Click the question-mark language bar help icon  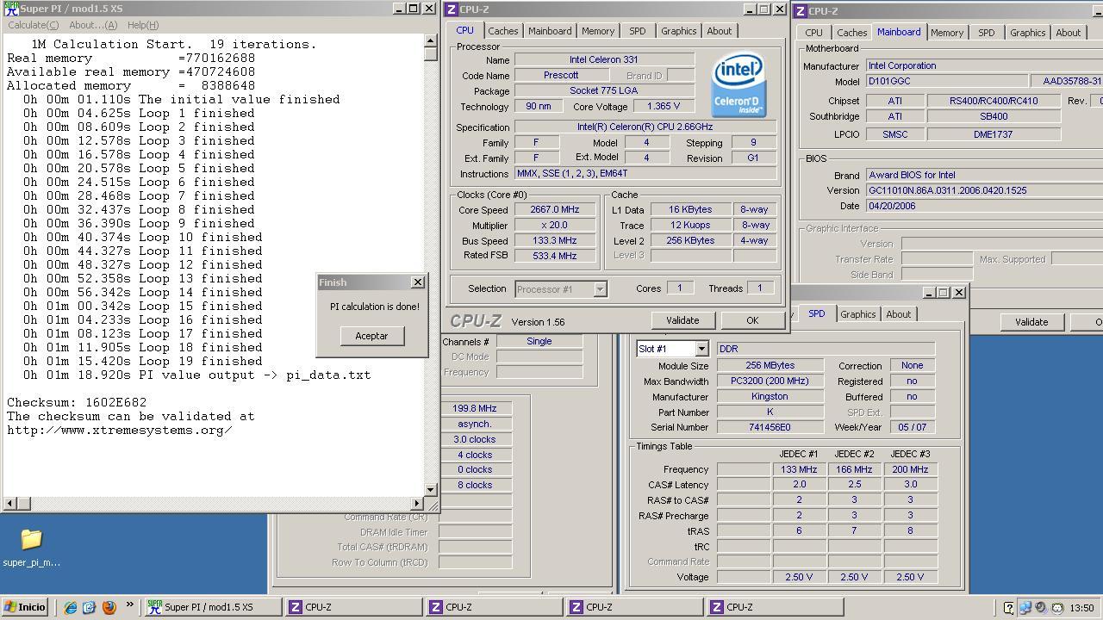[1009, 608]
